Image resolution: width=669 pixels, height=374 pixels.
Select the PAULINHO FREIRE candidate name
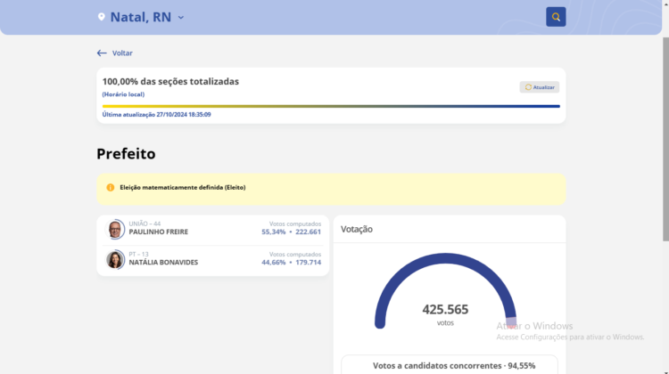coord(158,232)
